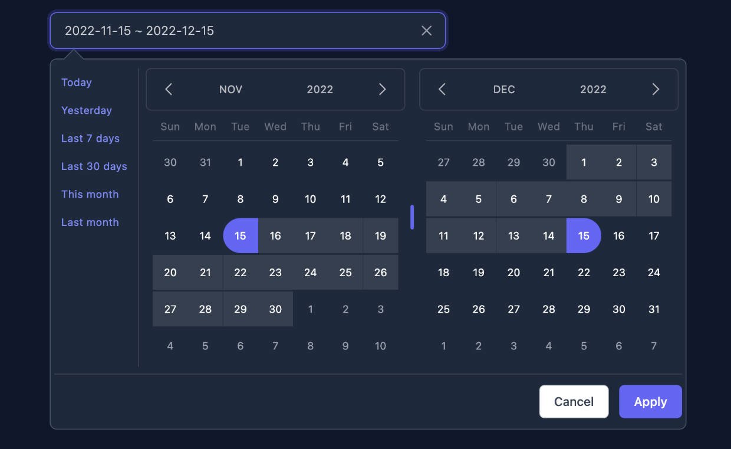Screen dimensions: 731x449
Task: Select the Yesterday preset
Action: pyautogui.click(x=86, y=110)
